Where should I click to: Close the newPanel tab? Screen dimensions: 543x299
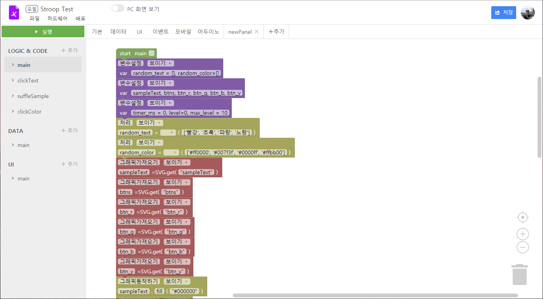point(256,32)
